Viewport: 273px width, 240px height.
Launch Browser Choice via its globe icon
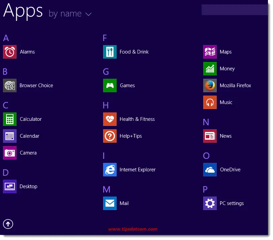point(10,85)
